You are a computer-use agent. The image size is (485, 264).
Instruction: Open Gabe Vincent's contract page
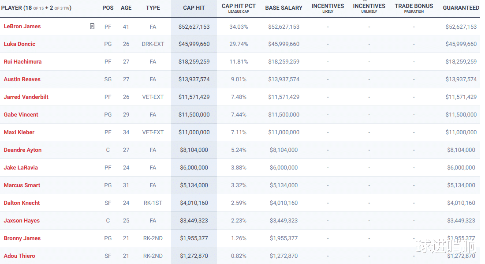coord(21,115)
